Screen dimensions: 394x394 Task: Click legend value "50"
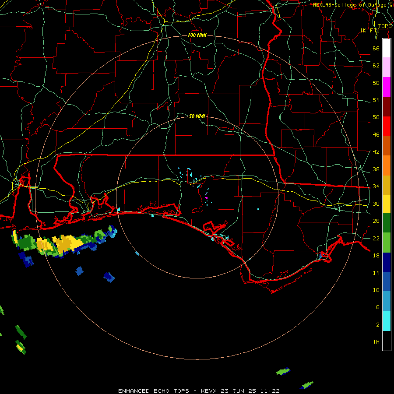[376, 117]
